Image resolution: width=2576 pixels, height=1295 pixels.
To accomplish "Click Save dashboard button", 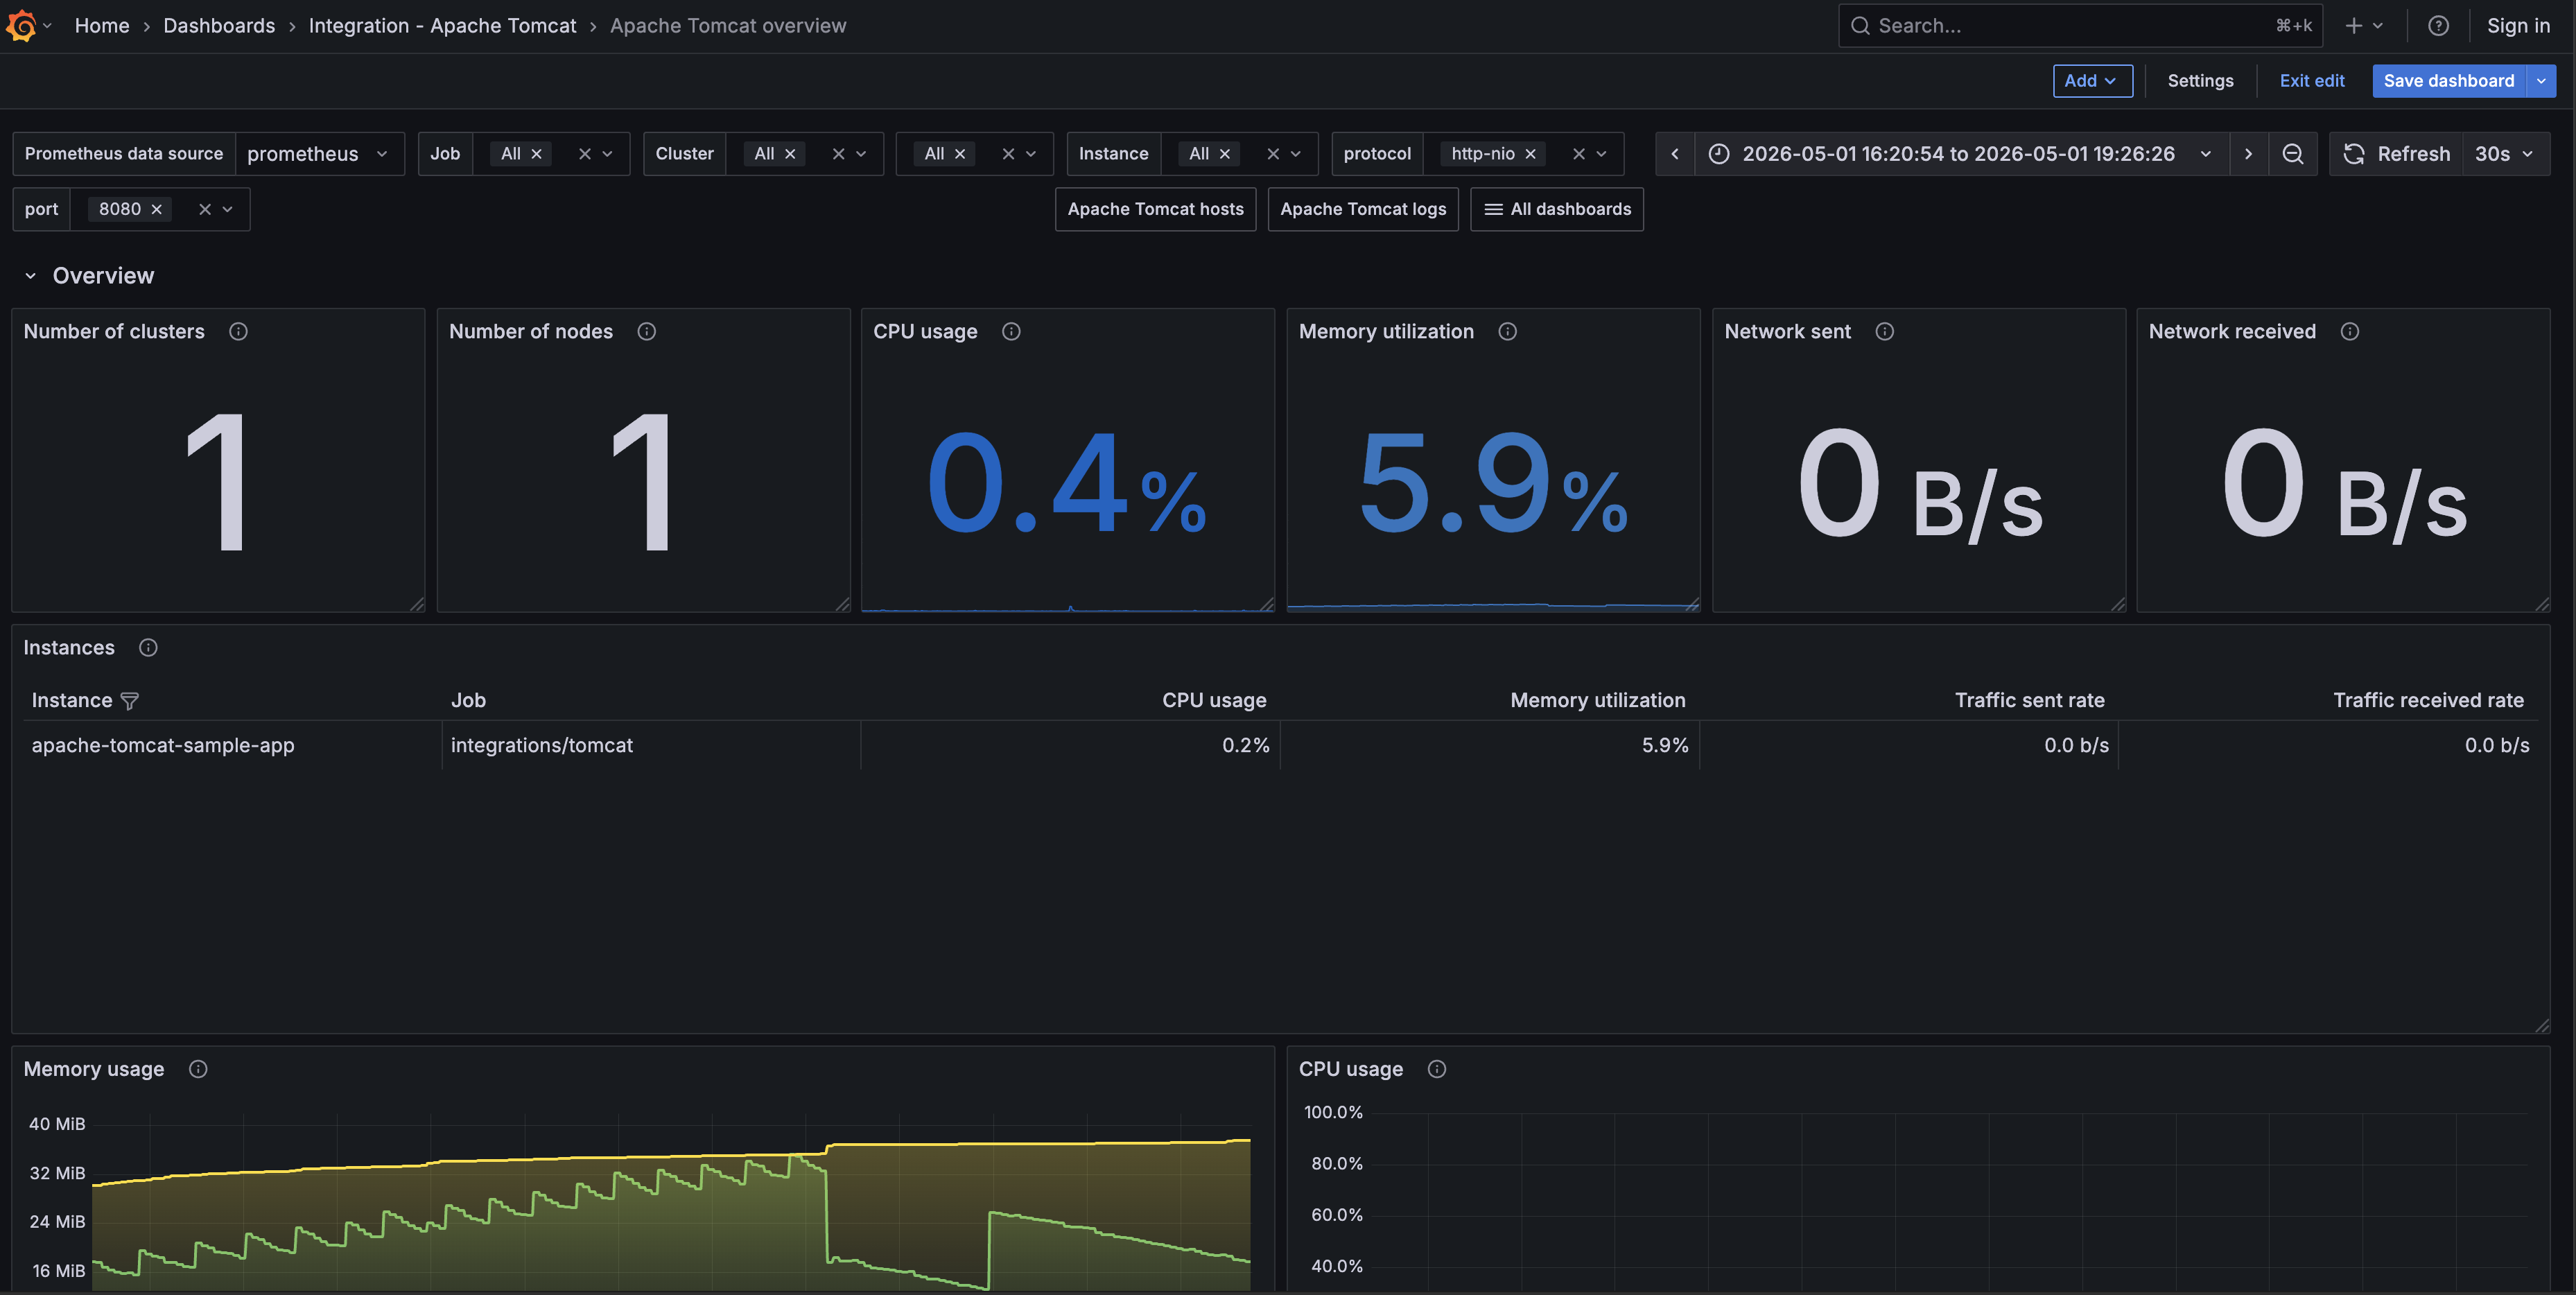I will point(2448,81).
